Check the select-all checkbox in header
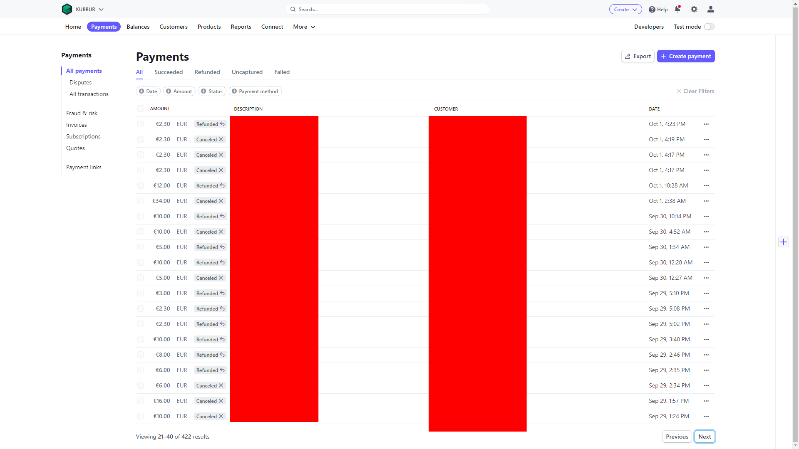Viewport: 799px width, 449px height. (141, 109)
